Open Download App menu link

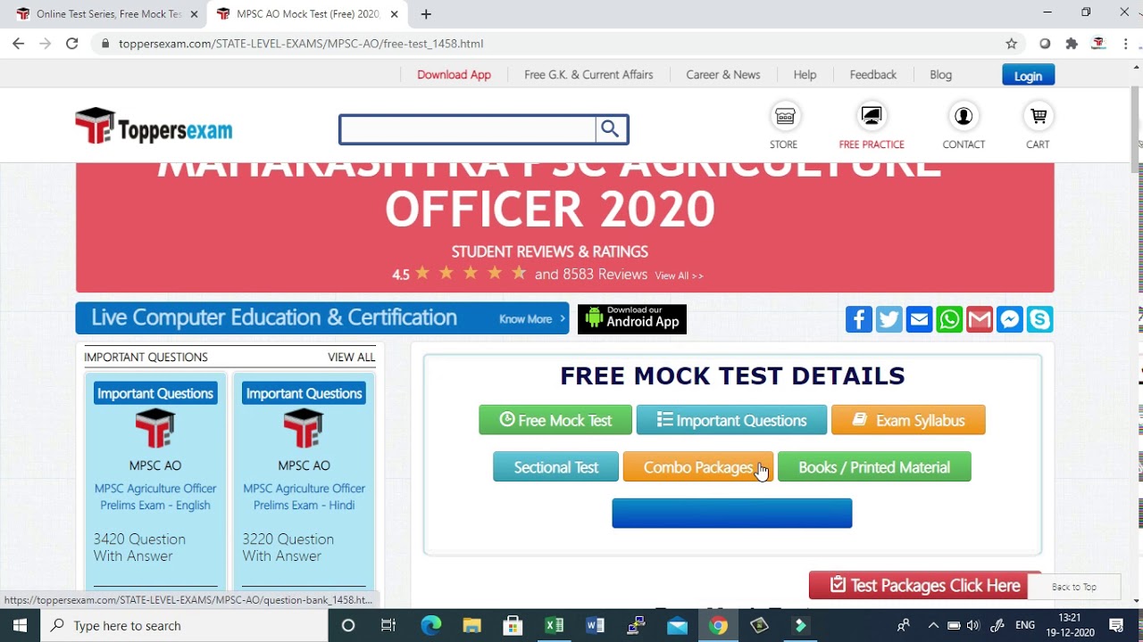(454, 75)
